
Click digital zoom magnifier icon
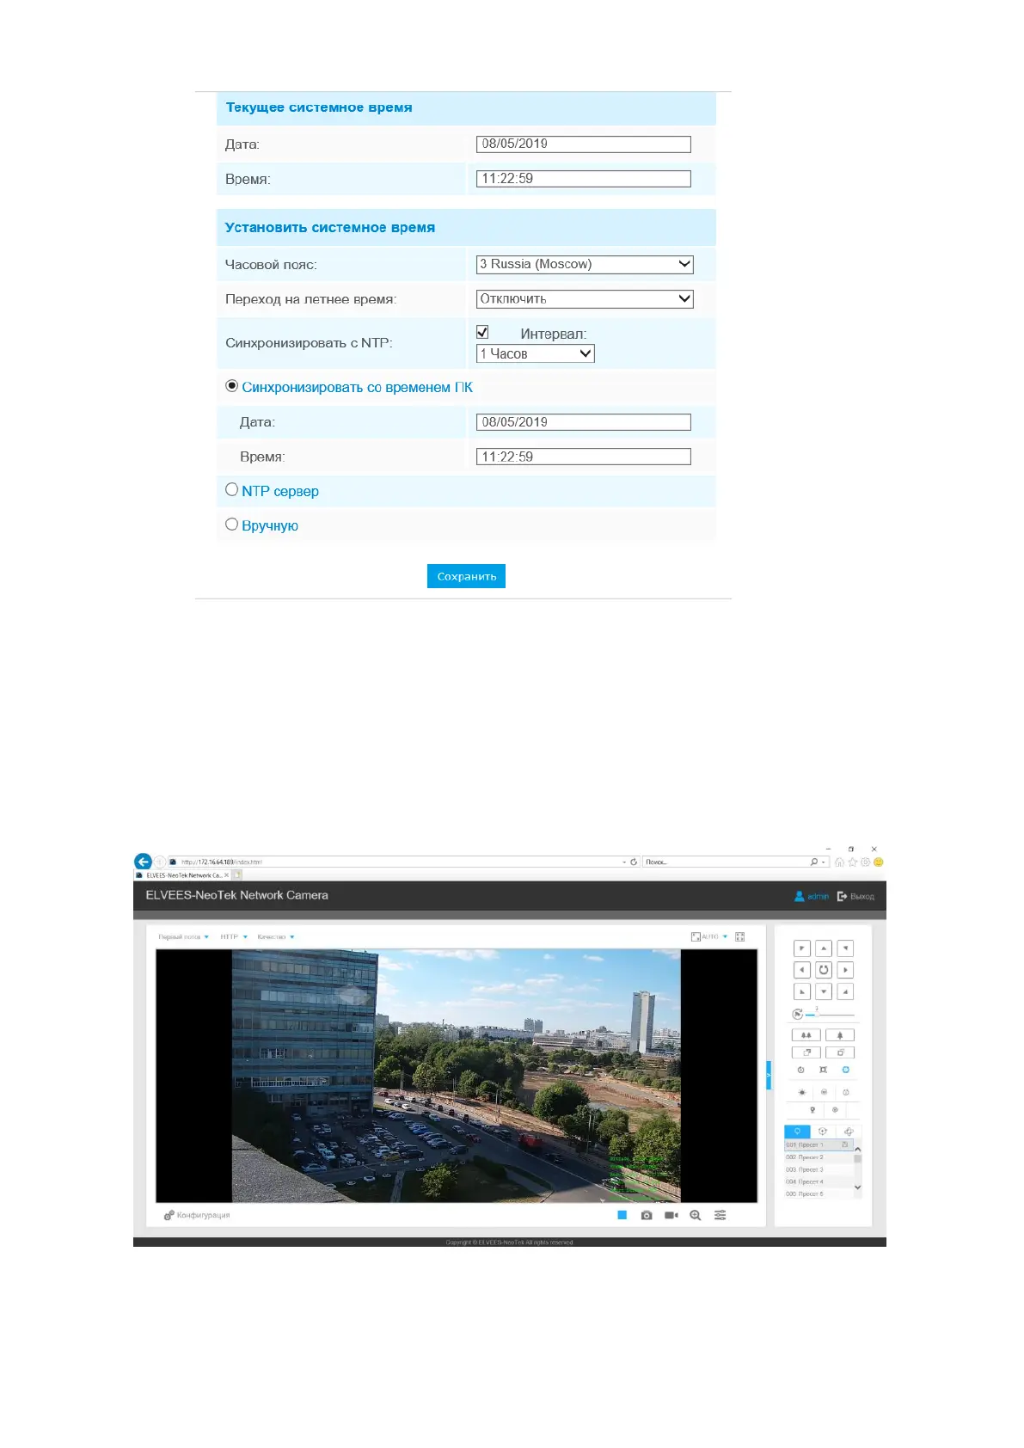pos(696,1215)
